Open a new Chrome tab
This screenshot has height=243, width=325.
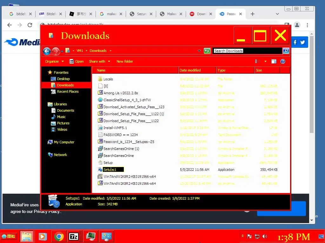[x=252, y=14]
